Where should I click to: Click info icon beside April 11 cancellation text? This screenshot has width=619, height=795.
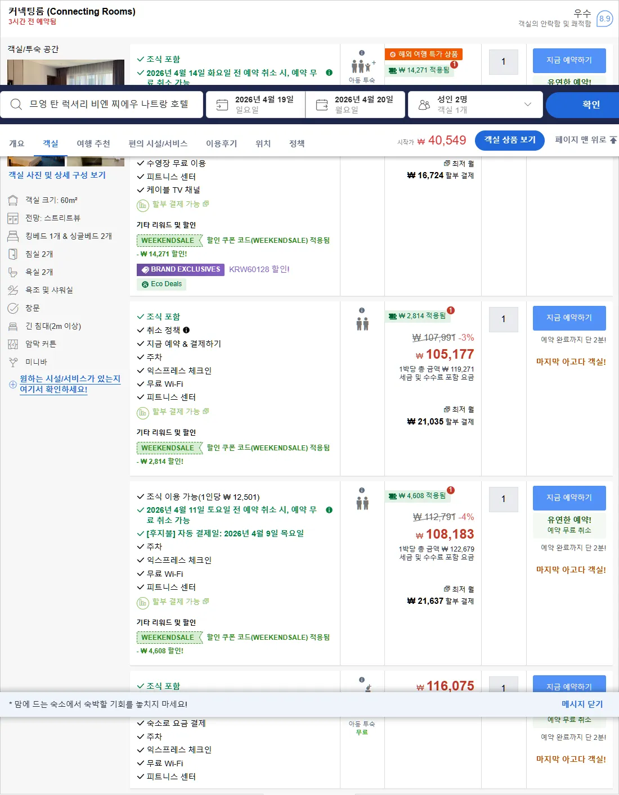pos(329,510)
